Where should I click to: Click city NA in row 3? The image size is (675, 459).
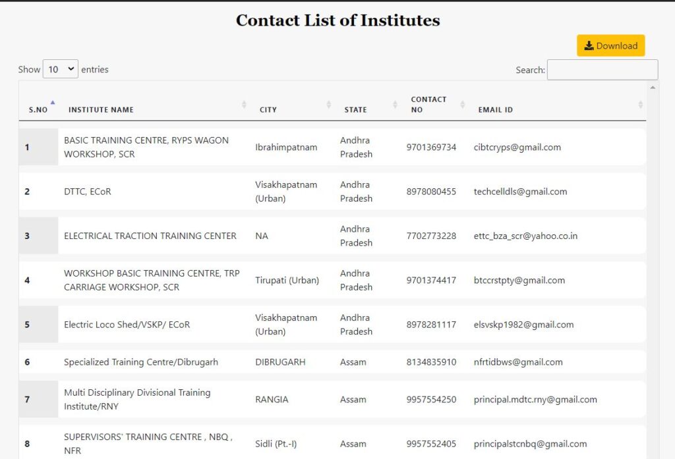pyautogui.click(x=261, y=236)
